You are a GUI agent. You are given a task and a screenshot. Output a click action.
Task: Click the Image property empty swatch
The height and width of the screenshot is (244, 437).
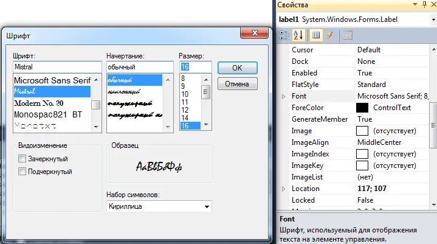click(x=362, y=131)
